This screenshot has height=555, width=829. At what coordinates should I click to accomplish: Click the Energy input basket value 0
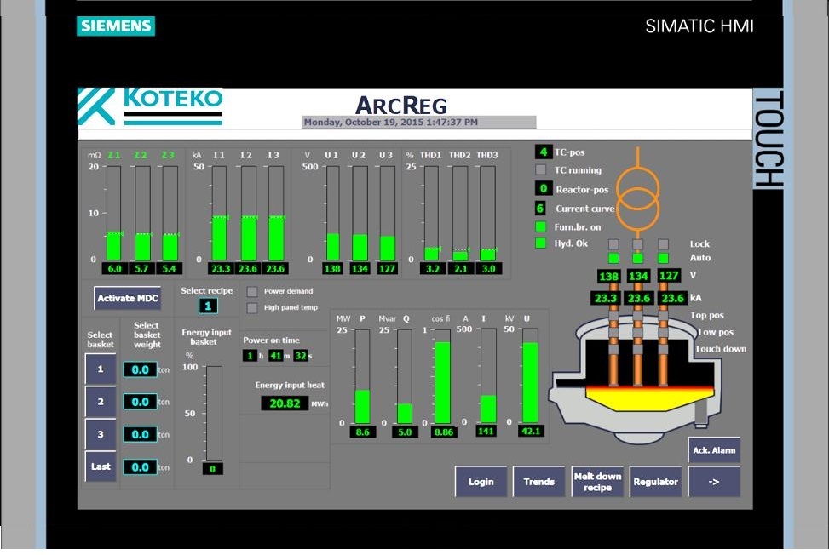point(212,469)
